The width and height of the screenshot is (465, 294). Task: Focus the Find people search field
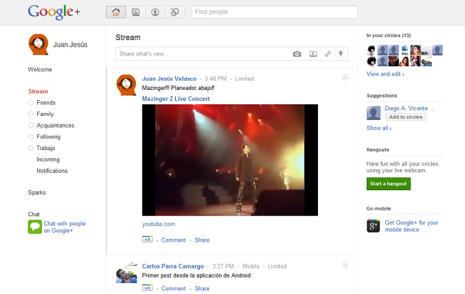[x=274, y=12]
